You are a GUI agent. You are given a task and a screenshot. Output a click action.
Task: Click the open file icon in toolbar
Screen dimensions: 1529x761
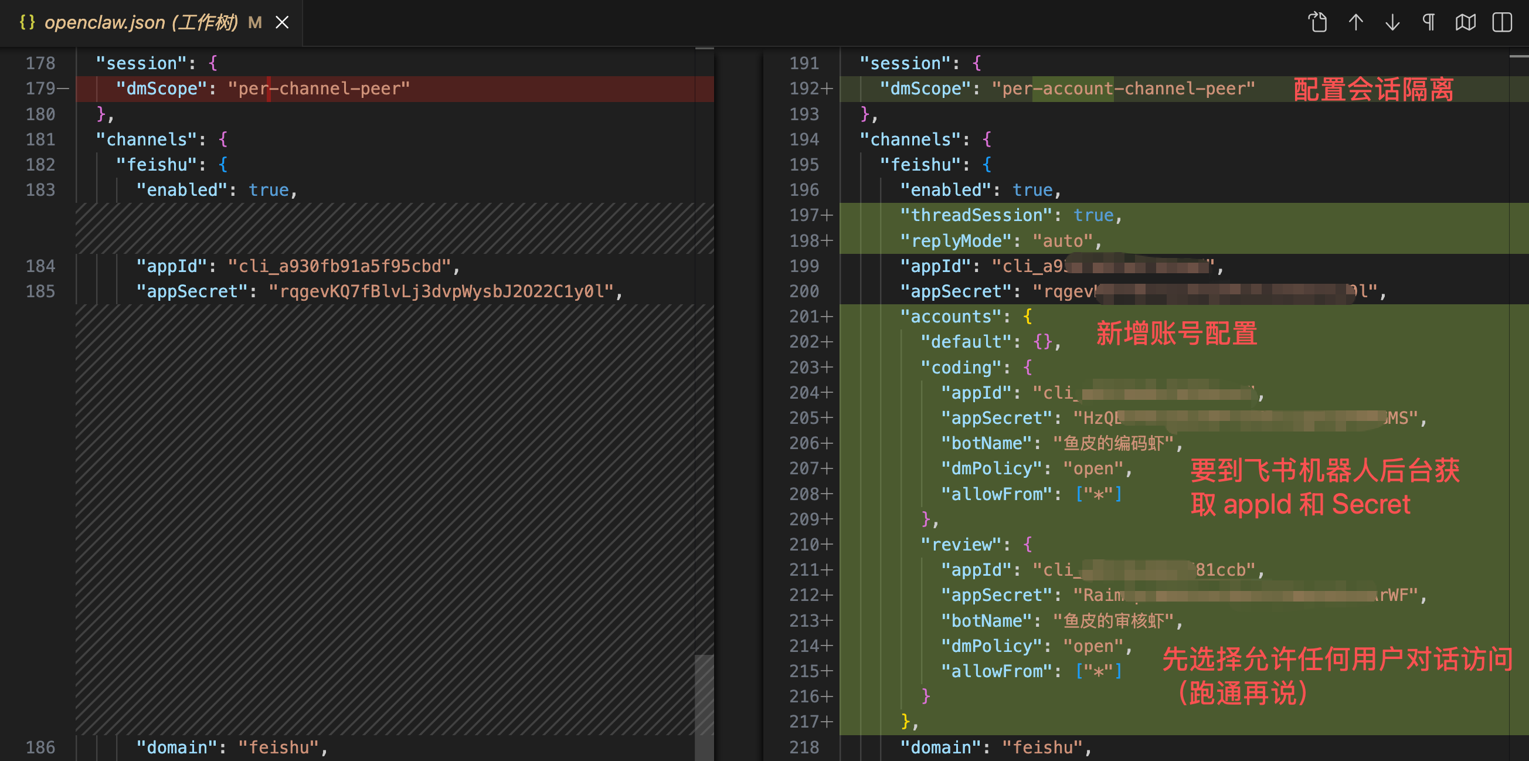click(x=1317, y=22)
